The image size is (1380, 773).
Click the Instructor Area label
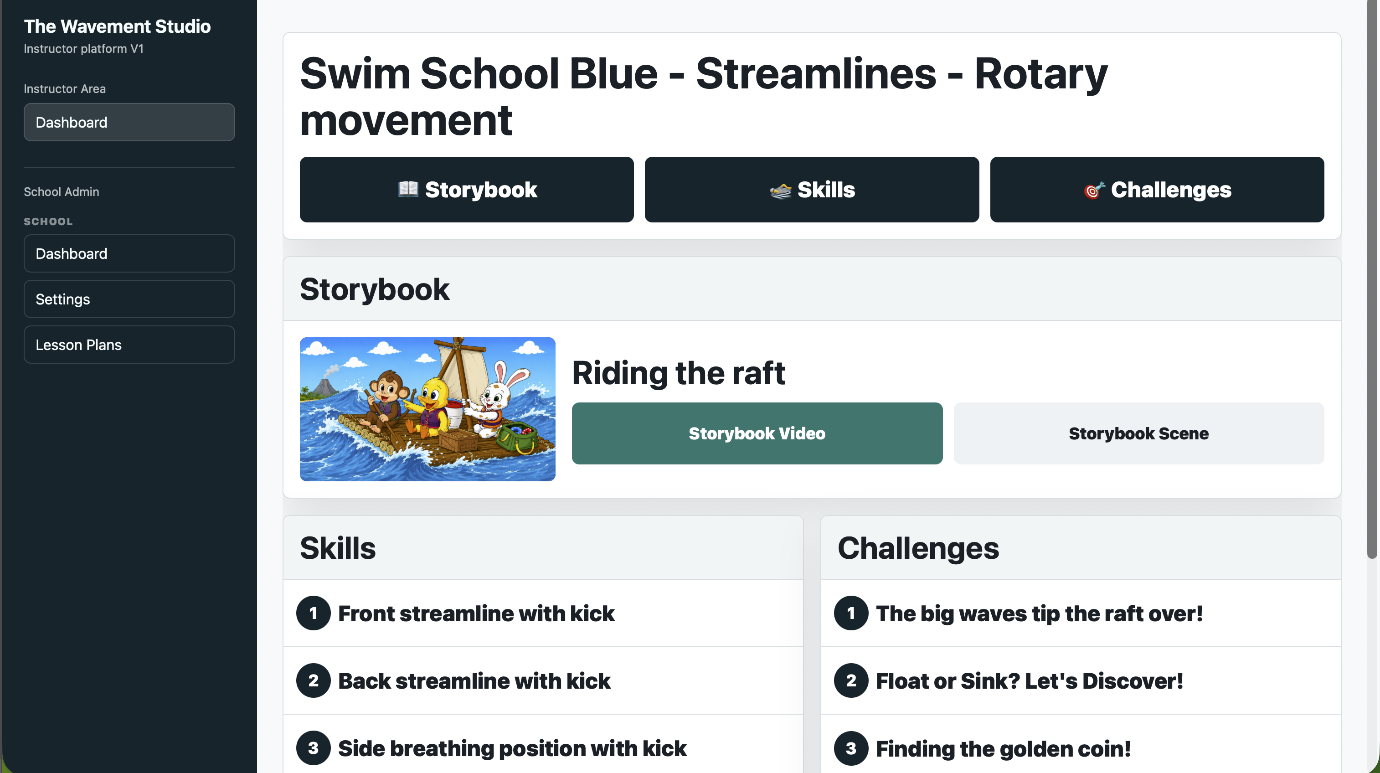(x=64, y=88)
